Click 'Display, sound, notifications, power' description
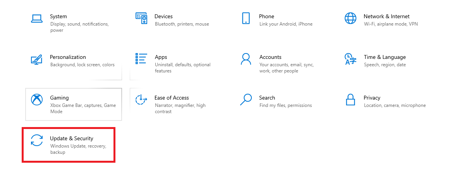 pyautogui.click(x=79, y=27)
